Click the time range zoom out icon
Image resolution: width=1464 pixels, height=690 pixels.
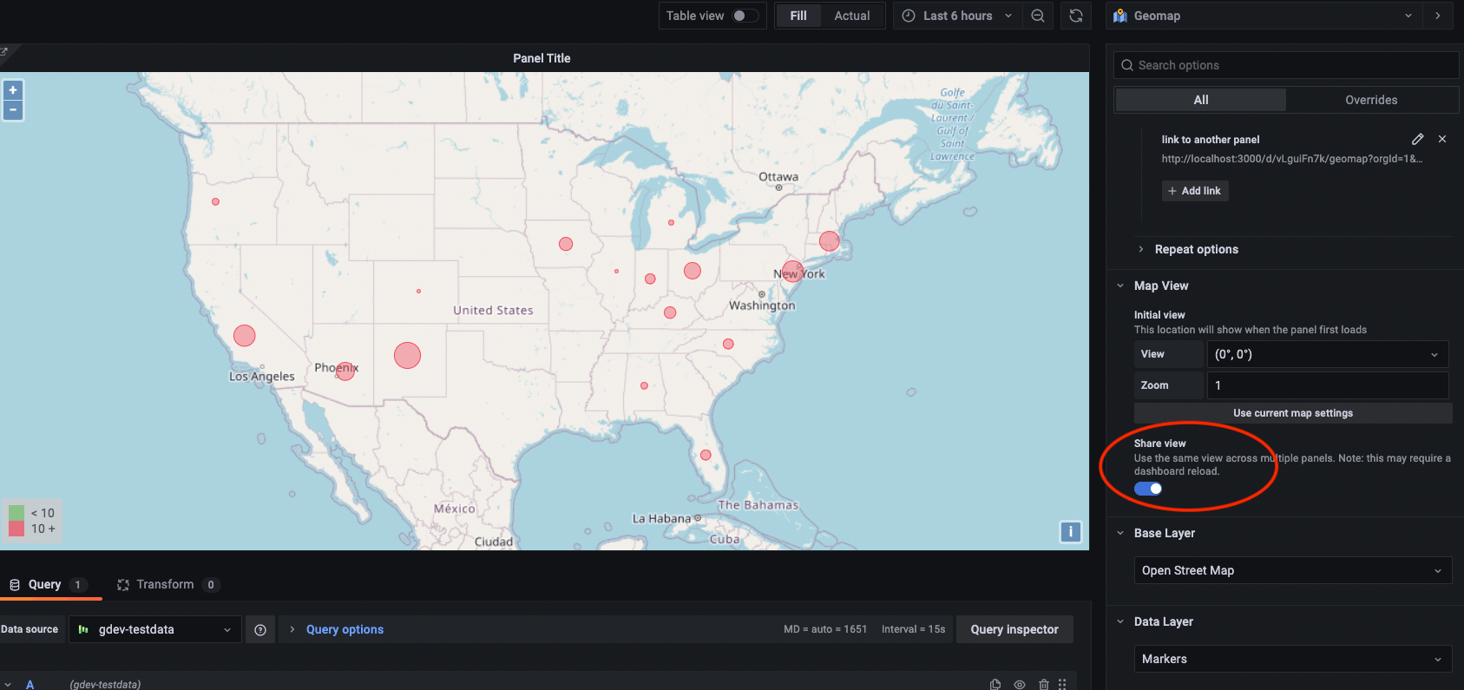click(x=1038, y=16)
